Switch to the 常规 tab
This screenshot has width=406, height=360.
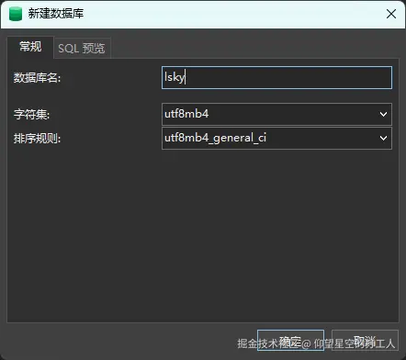coord(30,47)
